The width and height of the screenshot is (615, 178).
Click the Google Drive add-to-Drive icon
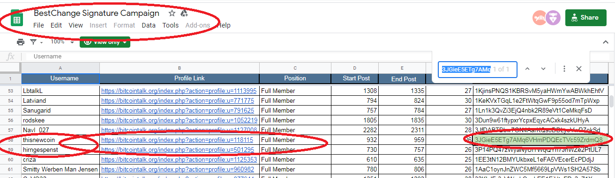184,13
